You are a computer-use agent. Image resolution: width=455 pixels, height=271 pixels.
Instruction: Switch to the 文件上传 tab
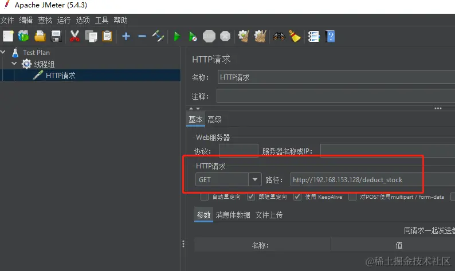pyautogui.click(x=269, y=215)
